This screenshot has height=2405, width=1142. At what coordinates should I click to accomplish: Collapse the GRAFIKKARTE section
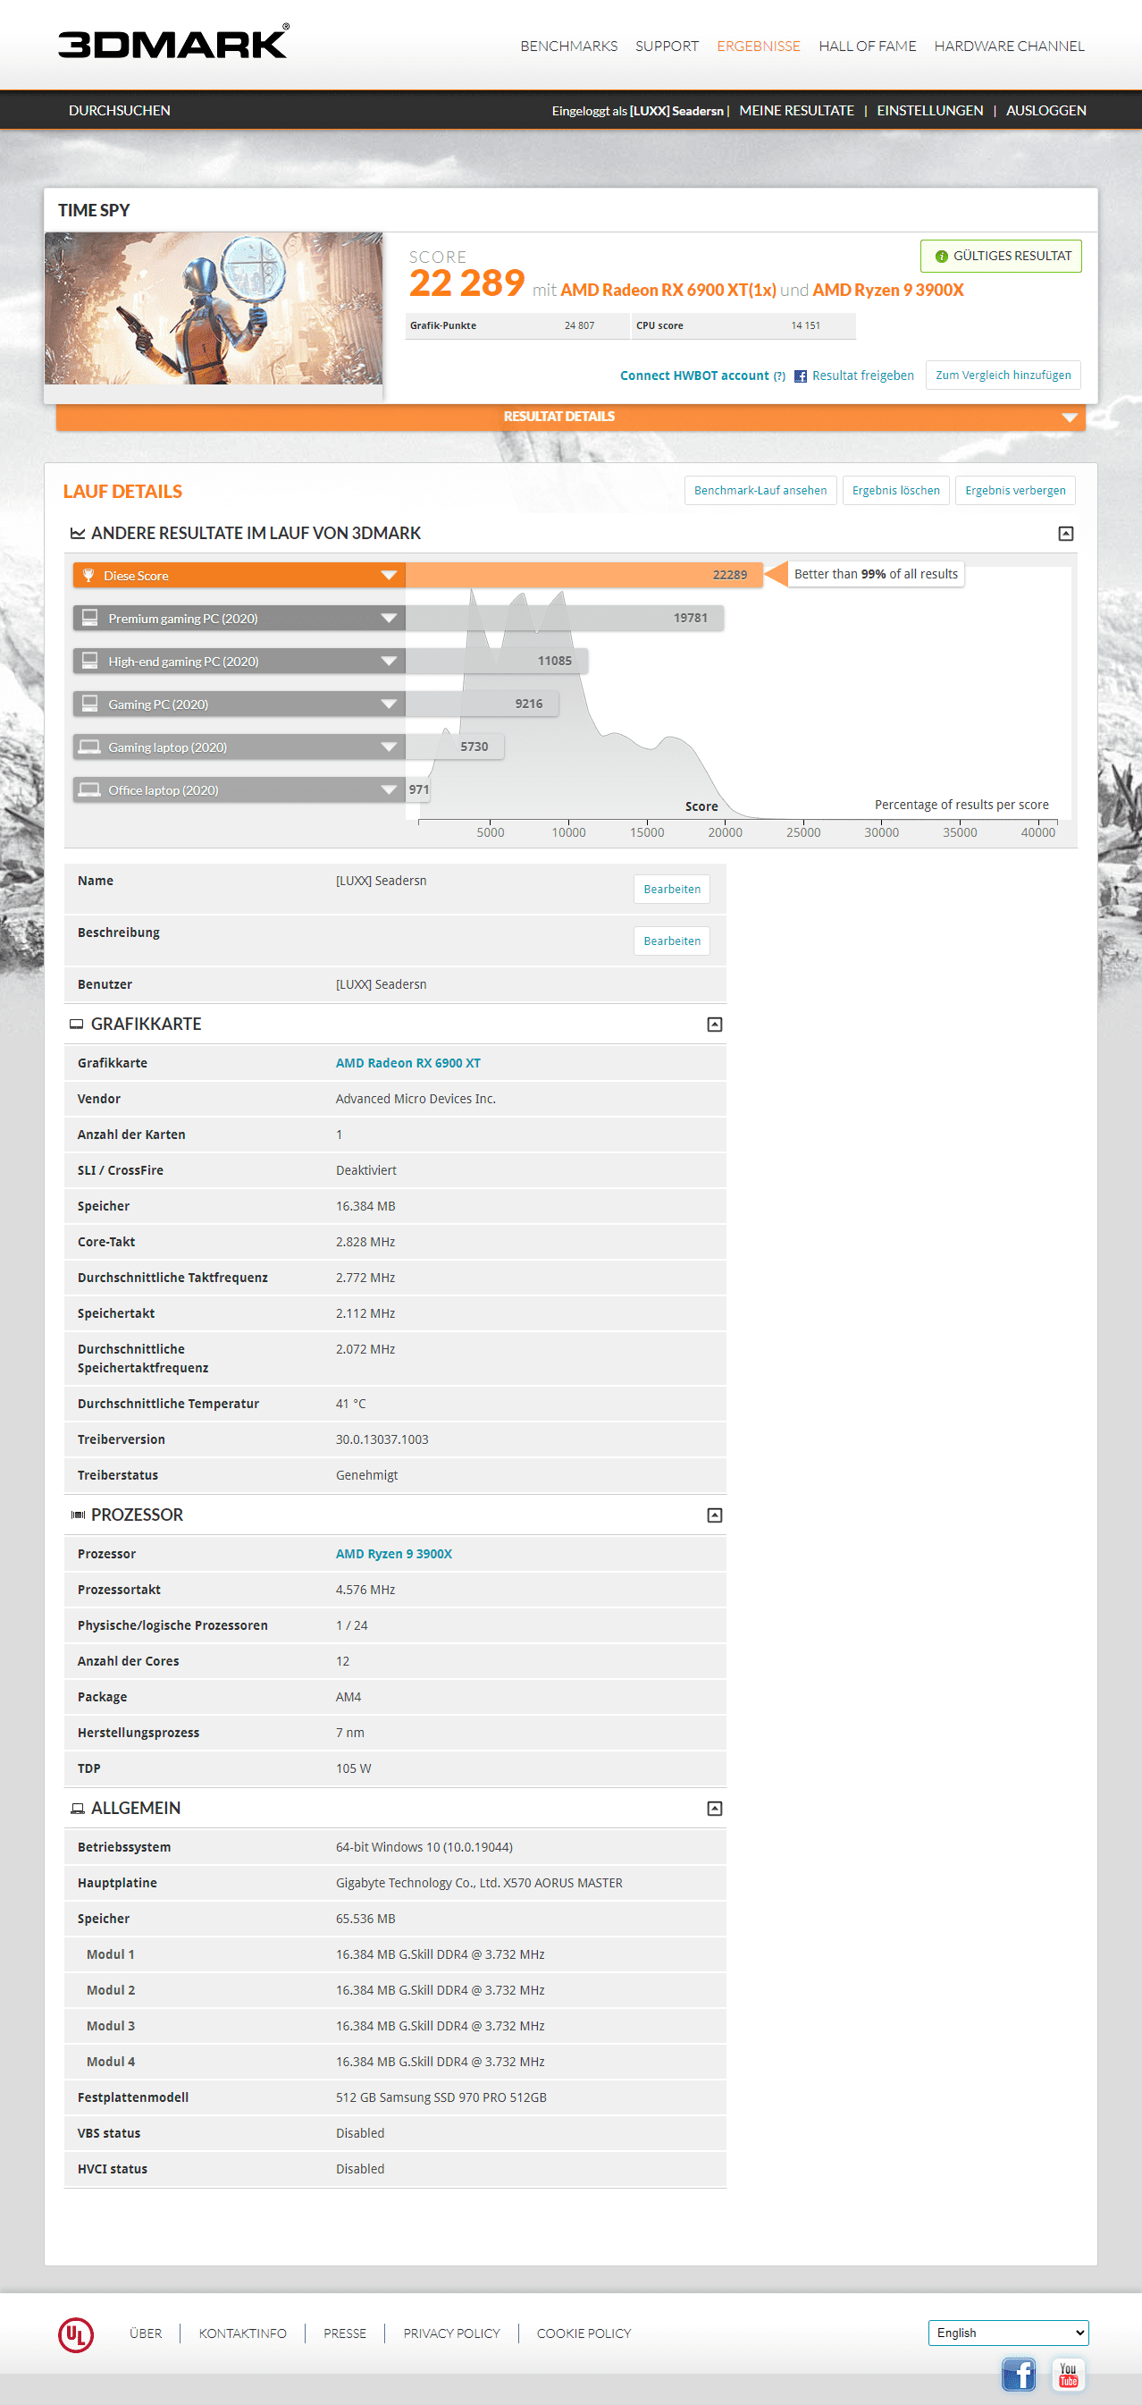tap(715, 1025)
